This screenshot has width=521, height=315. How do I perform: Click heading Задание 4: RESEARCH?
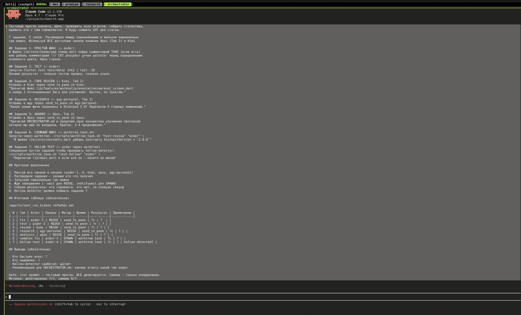(x=50, y=99)
